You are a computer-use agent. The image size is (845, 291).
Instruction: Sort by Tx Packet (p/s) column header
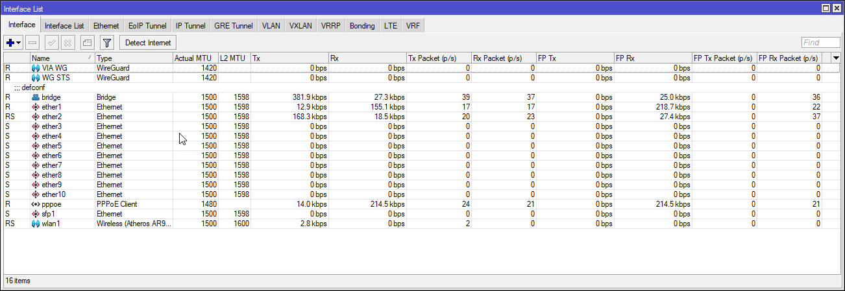pyautogui.click(x=439, y=58)
